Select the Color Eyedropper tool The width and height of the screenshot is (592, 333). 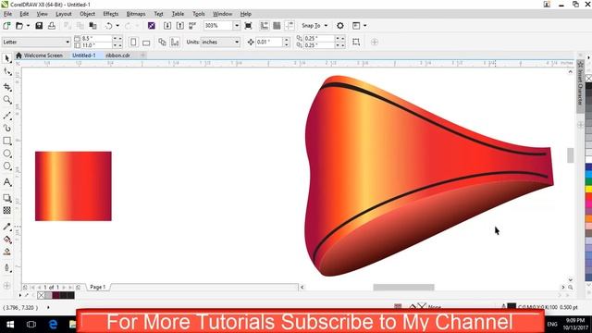click(x=6, y=227)
